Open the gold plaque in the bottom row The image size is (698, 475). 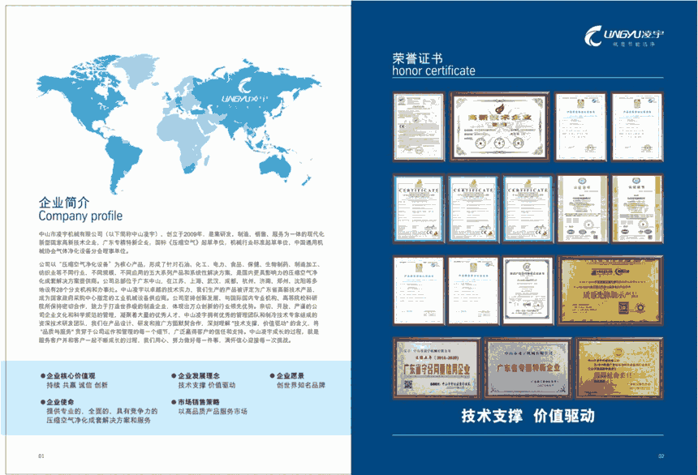pyautogui.click(x=619, y=368)
